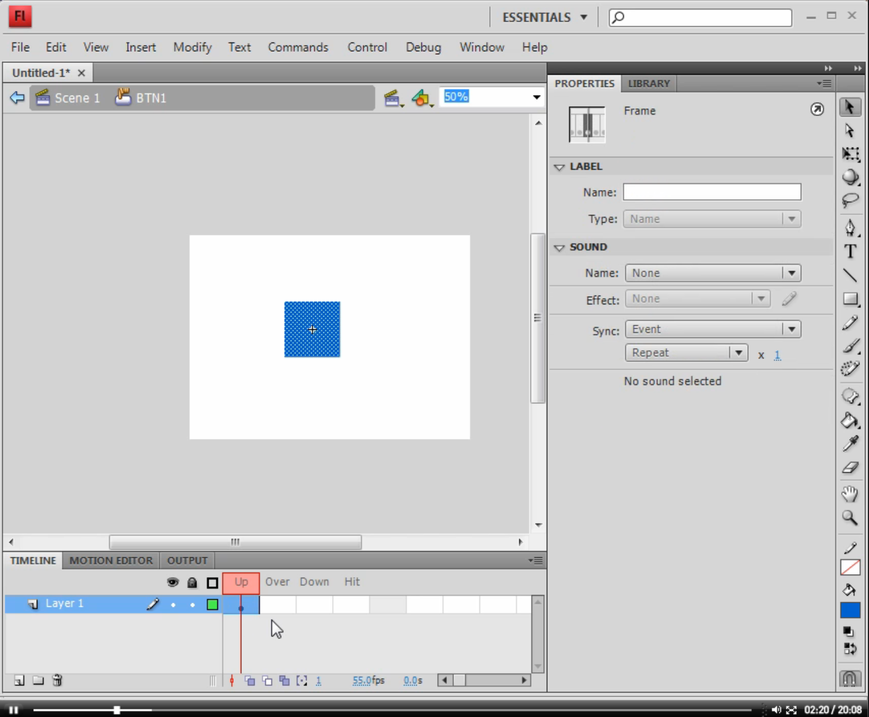Collapse the LABEL section

560,167
